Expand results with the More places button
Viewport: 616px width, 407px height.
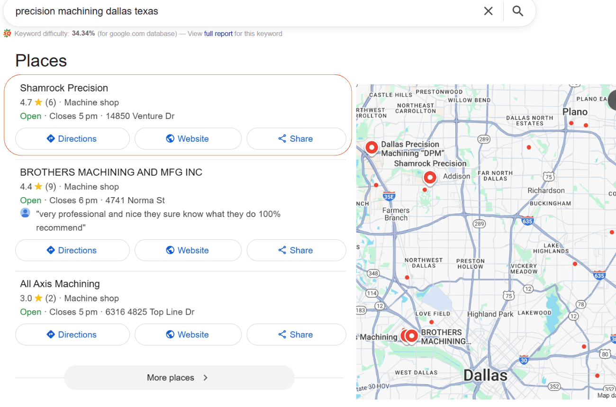(x=179, y=378)
